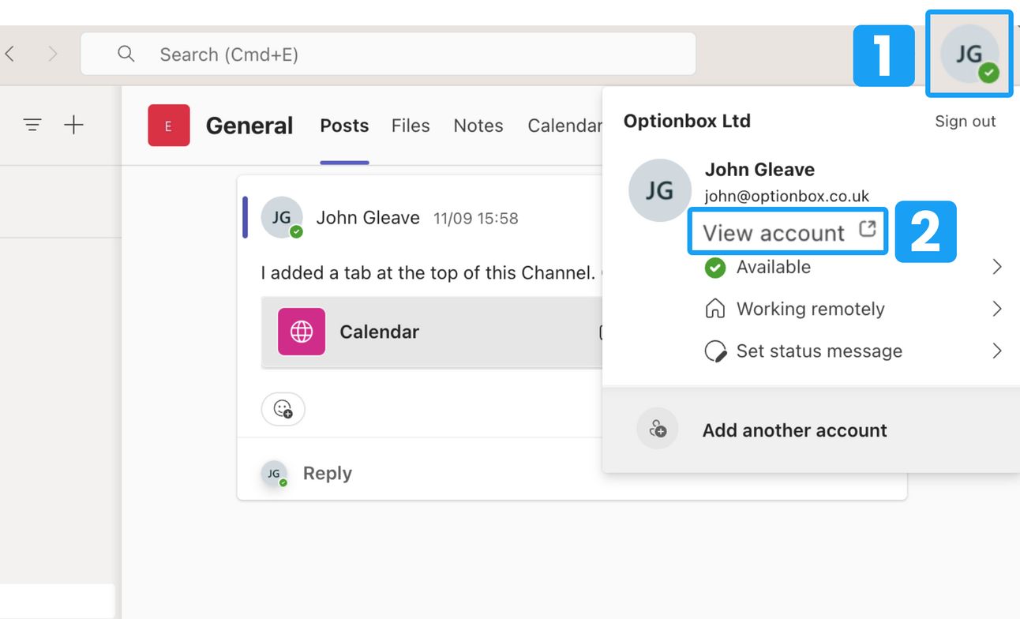
Task: Click the Optionbox Ltd organization name
Action: (687, 121)
